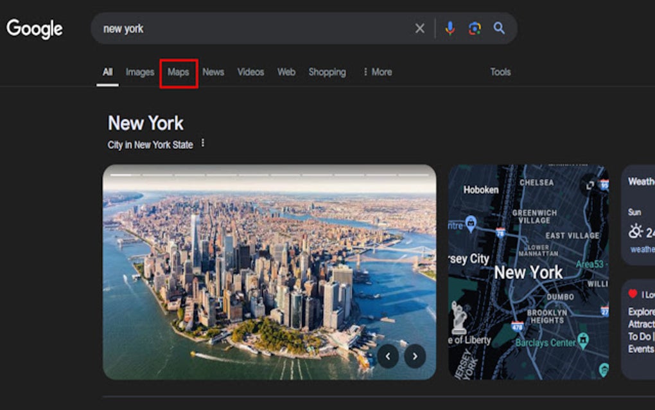This screenshot has height=410, width=655.
Task: Click the Statue of Liberty marker on the map
Action: (458, 316)
